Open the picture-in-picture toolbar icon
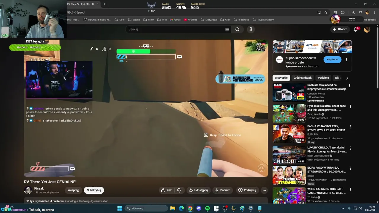Viewport: 379px width, 213px height. [335, 12]
